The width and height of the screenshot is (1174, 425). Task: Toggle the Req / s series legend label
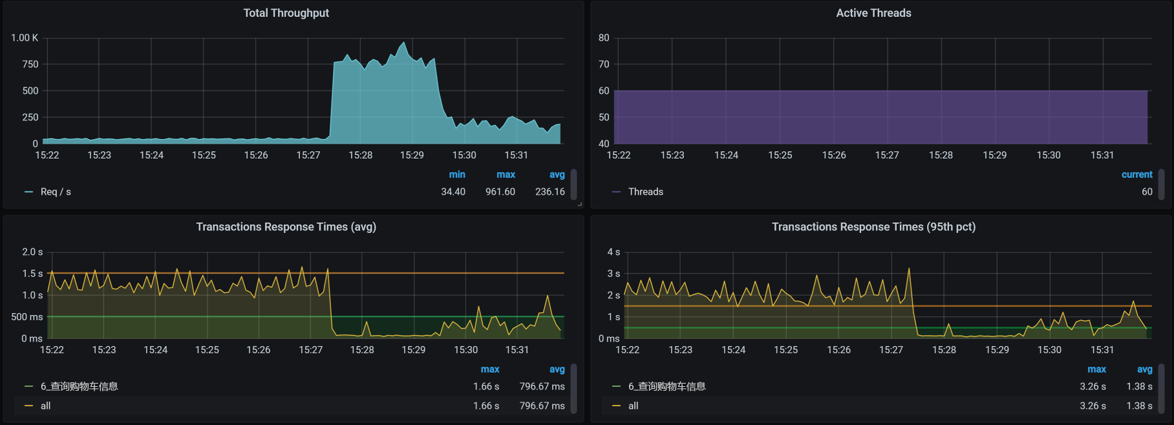[x=56, y=192]
